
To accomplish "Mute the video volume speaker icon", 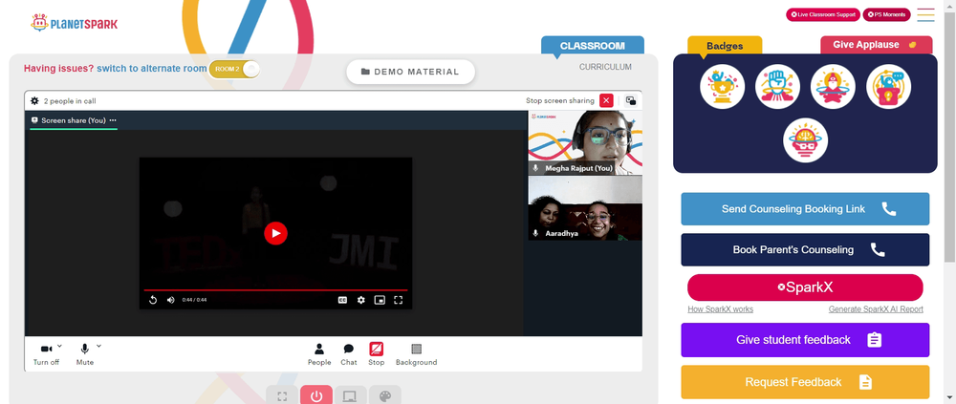I will (171, 300).
